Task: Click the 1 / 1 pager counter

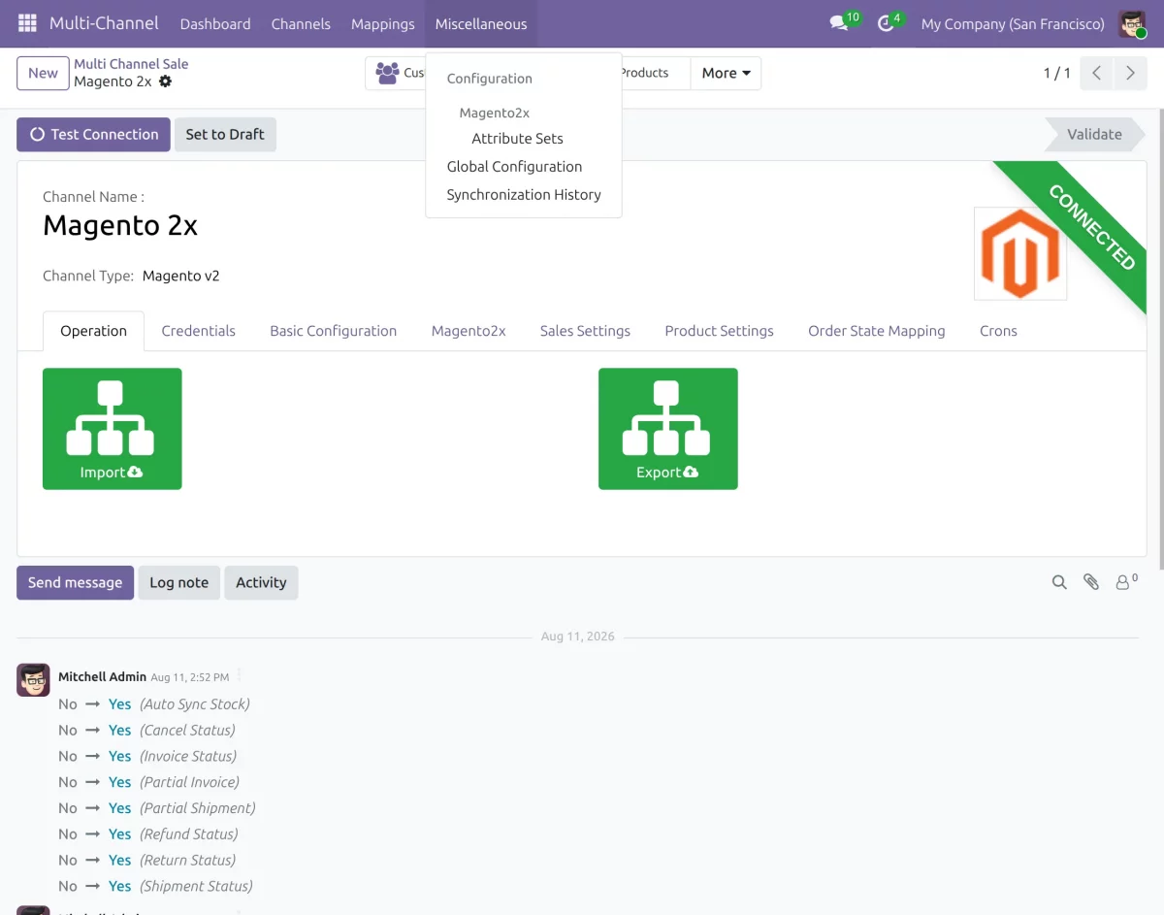Action: coord(1056,73)
